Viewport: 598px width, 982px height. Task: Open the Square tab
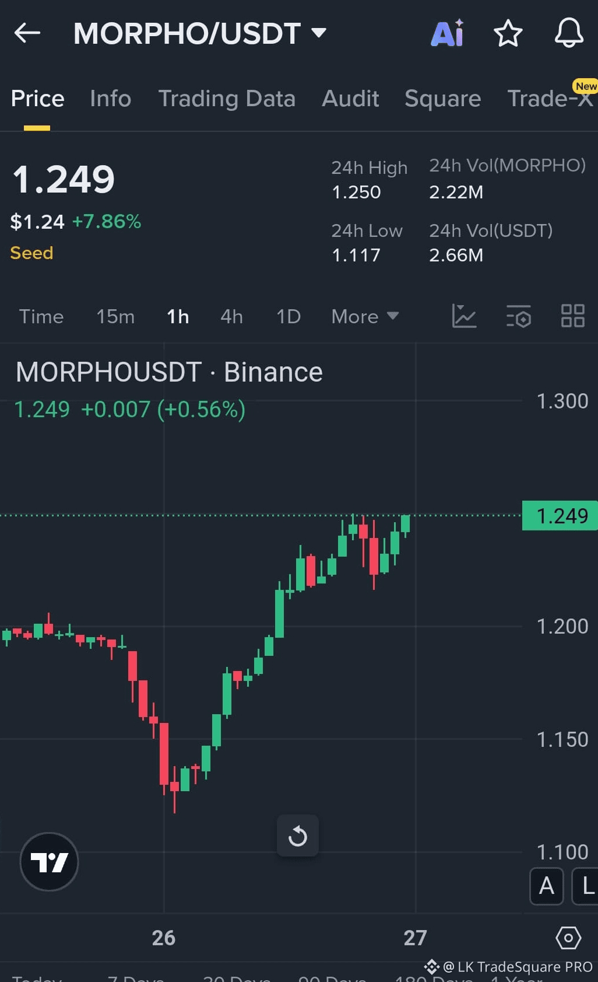pyautogui.click(x=442, y=98)
